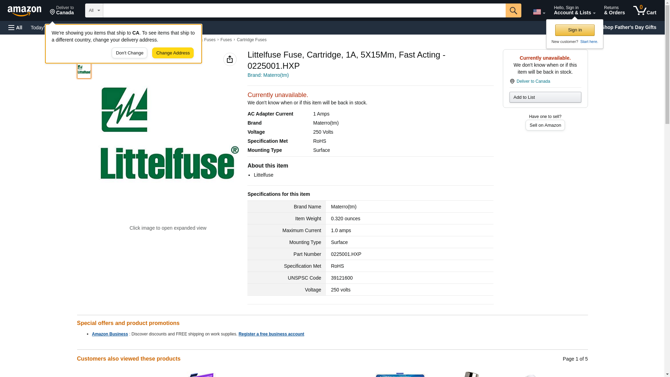
Task: Dismiss the popup with Don't Change
Action: [x=129, y=53]
